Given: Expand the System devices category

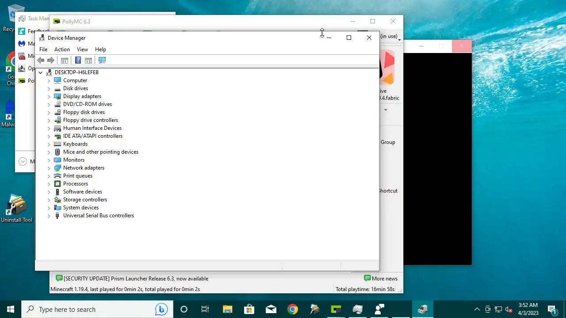Looking at the screenshot, I should [x=49, y=208].
